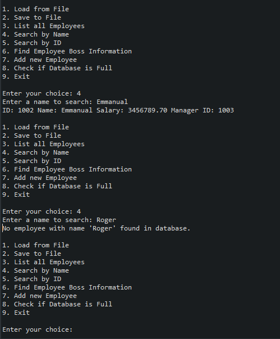
Task: Click '2. Save to File' in the middle menu
Action: 32,136
